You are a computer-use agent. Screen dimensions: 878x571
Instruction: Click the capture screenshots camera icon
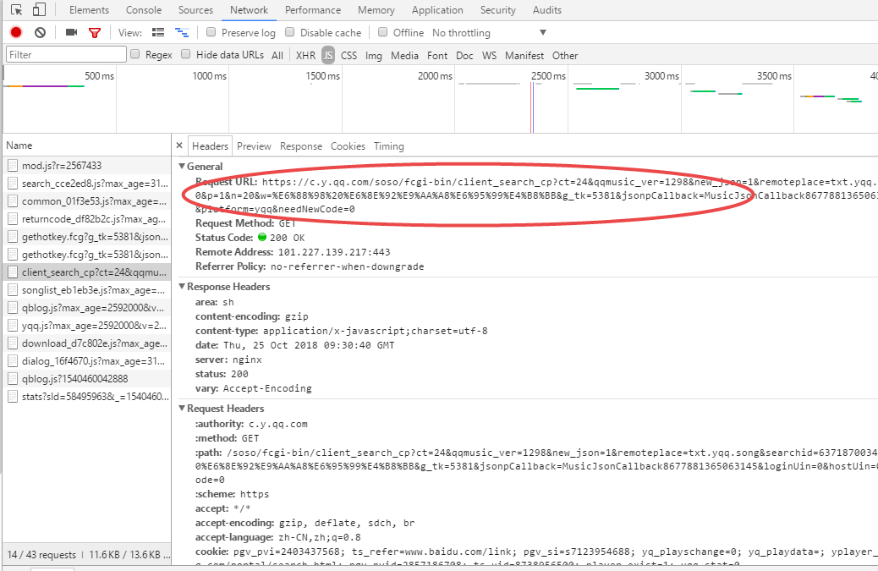[x=71, y=32]
